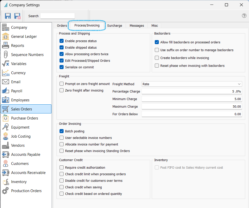Uncheck Enable shipped status
Screen dimensions: 249x208
click(62, 47)
